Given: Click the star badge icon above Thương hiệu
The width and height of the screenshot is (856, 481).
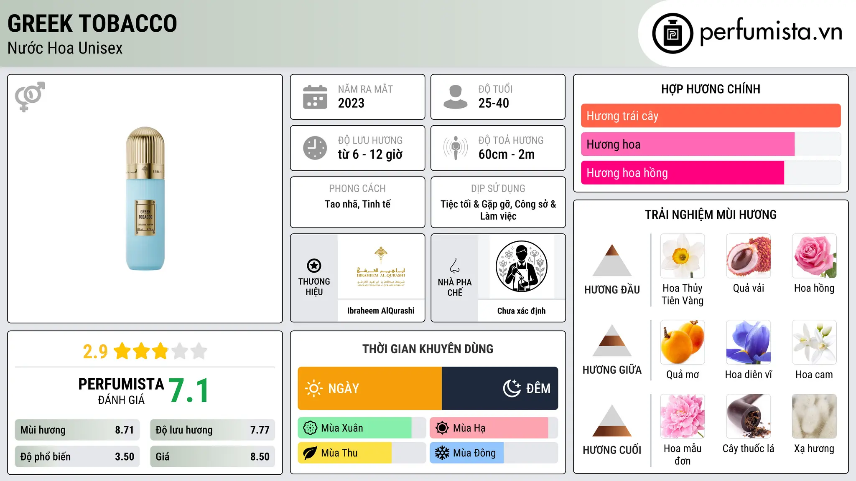Looking at the screenshot, I should [314, 266].
